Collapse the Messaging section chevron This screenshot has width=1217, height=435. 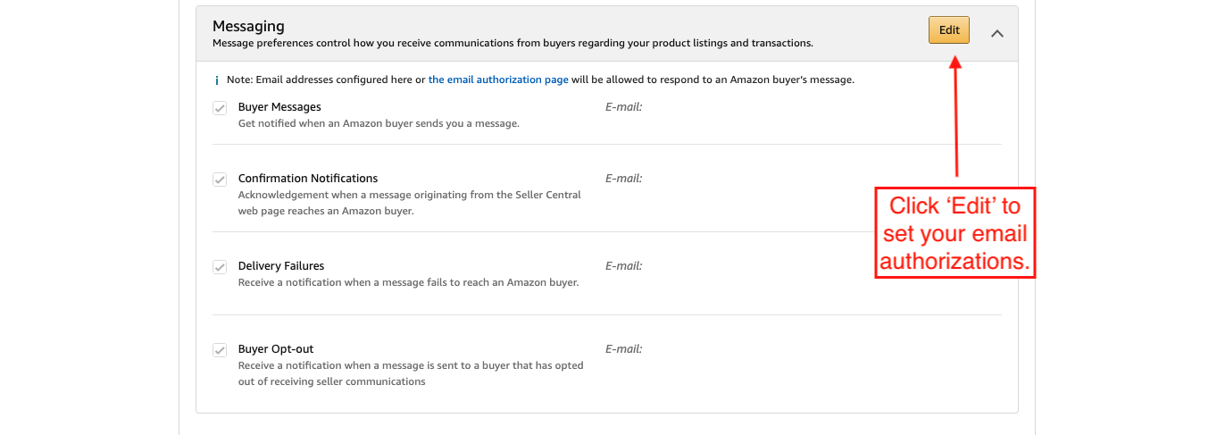click(x=997, y=33)
